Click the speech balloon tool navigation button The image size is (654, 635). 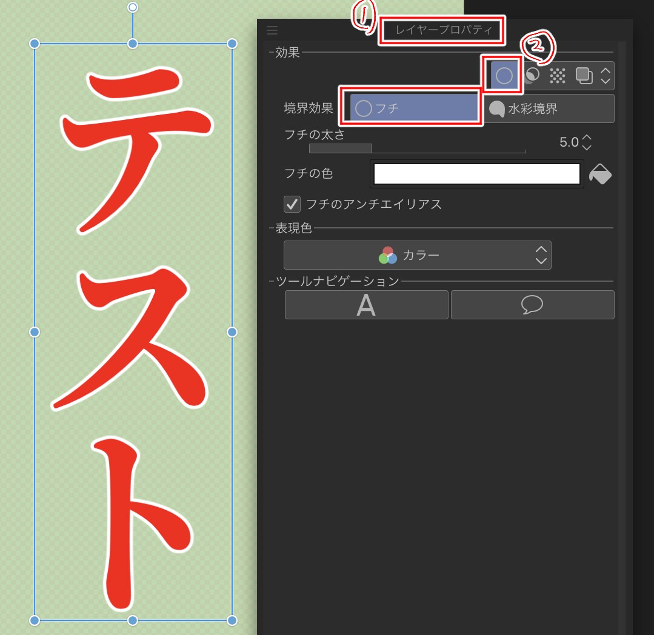pos(532,305)
